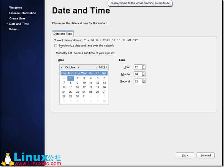Select Date and Time in sidebar
The image size is (224, 167).
tap(19, 24)
